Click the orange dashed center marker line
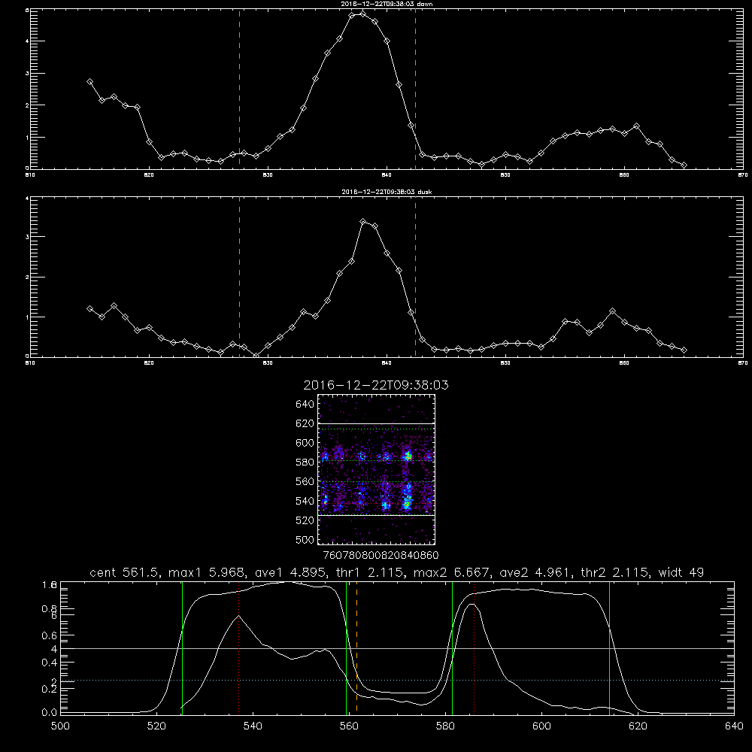This screenshot has width=752, height=752. (356, 647)
